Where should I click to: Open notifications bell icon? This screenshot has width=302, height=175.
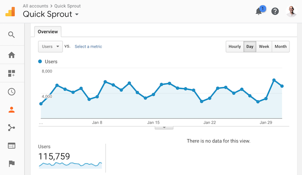pyautogui.click(x=259, y=12)
